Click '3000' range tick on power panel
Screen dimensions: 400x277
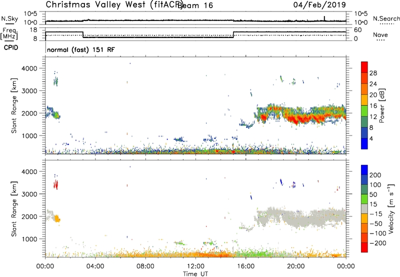(29, 91)
